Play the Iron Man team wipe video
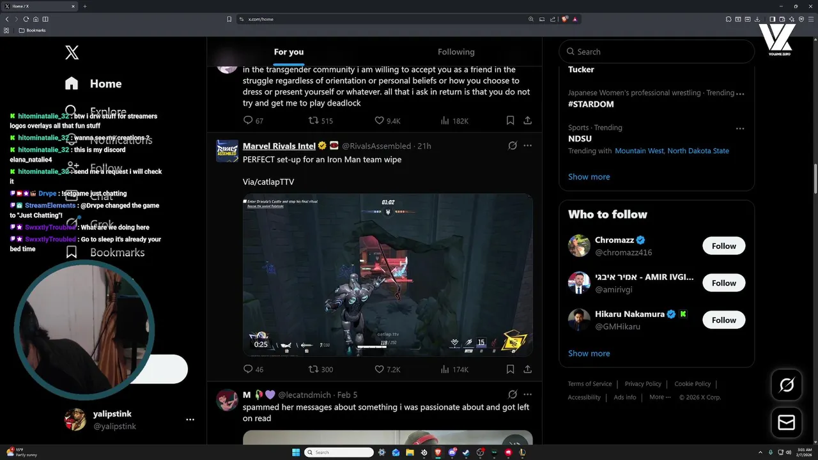Screen dimensions: 818x460 [x=388, y=275]
